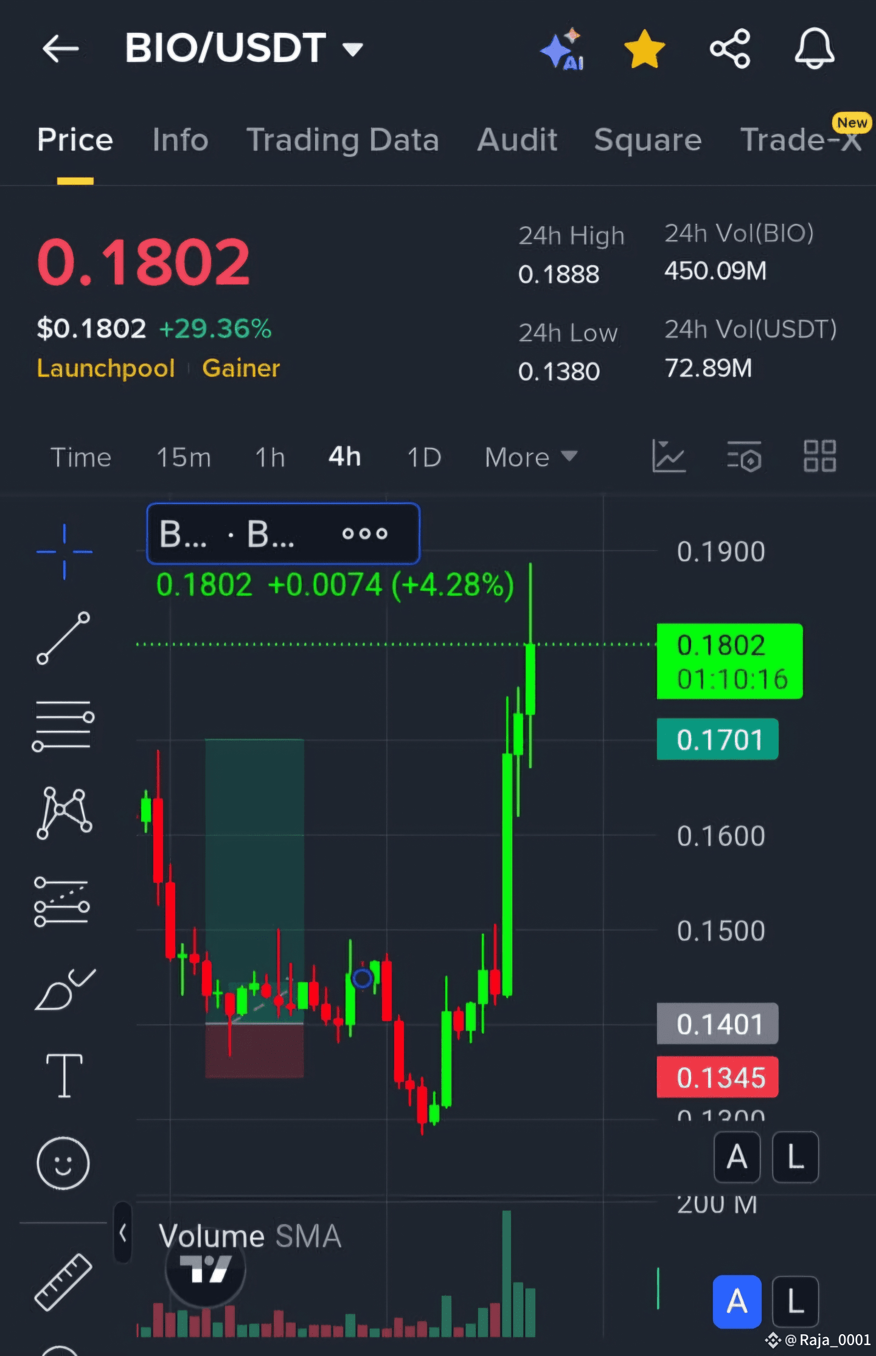The width and height of the screenshot is (876, 1356).
Task: Open chart settings list icon
Action: pyautogui.click(x=744, y=456)
